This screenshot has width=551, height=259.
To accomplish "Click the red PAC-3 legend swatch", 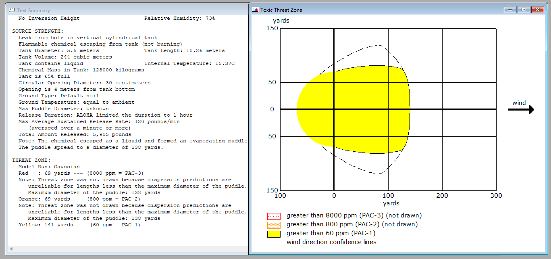I will [274, 216].
